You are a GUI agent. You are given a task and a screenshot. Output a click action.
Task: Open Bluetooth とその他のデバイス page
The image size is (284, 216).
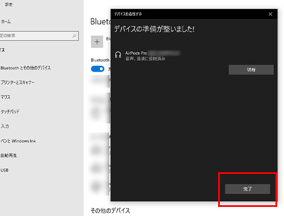click(x=26, y=68)
